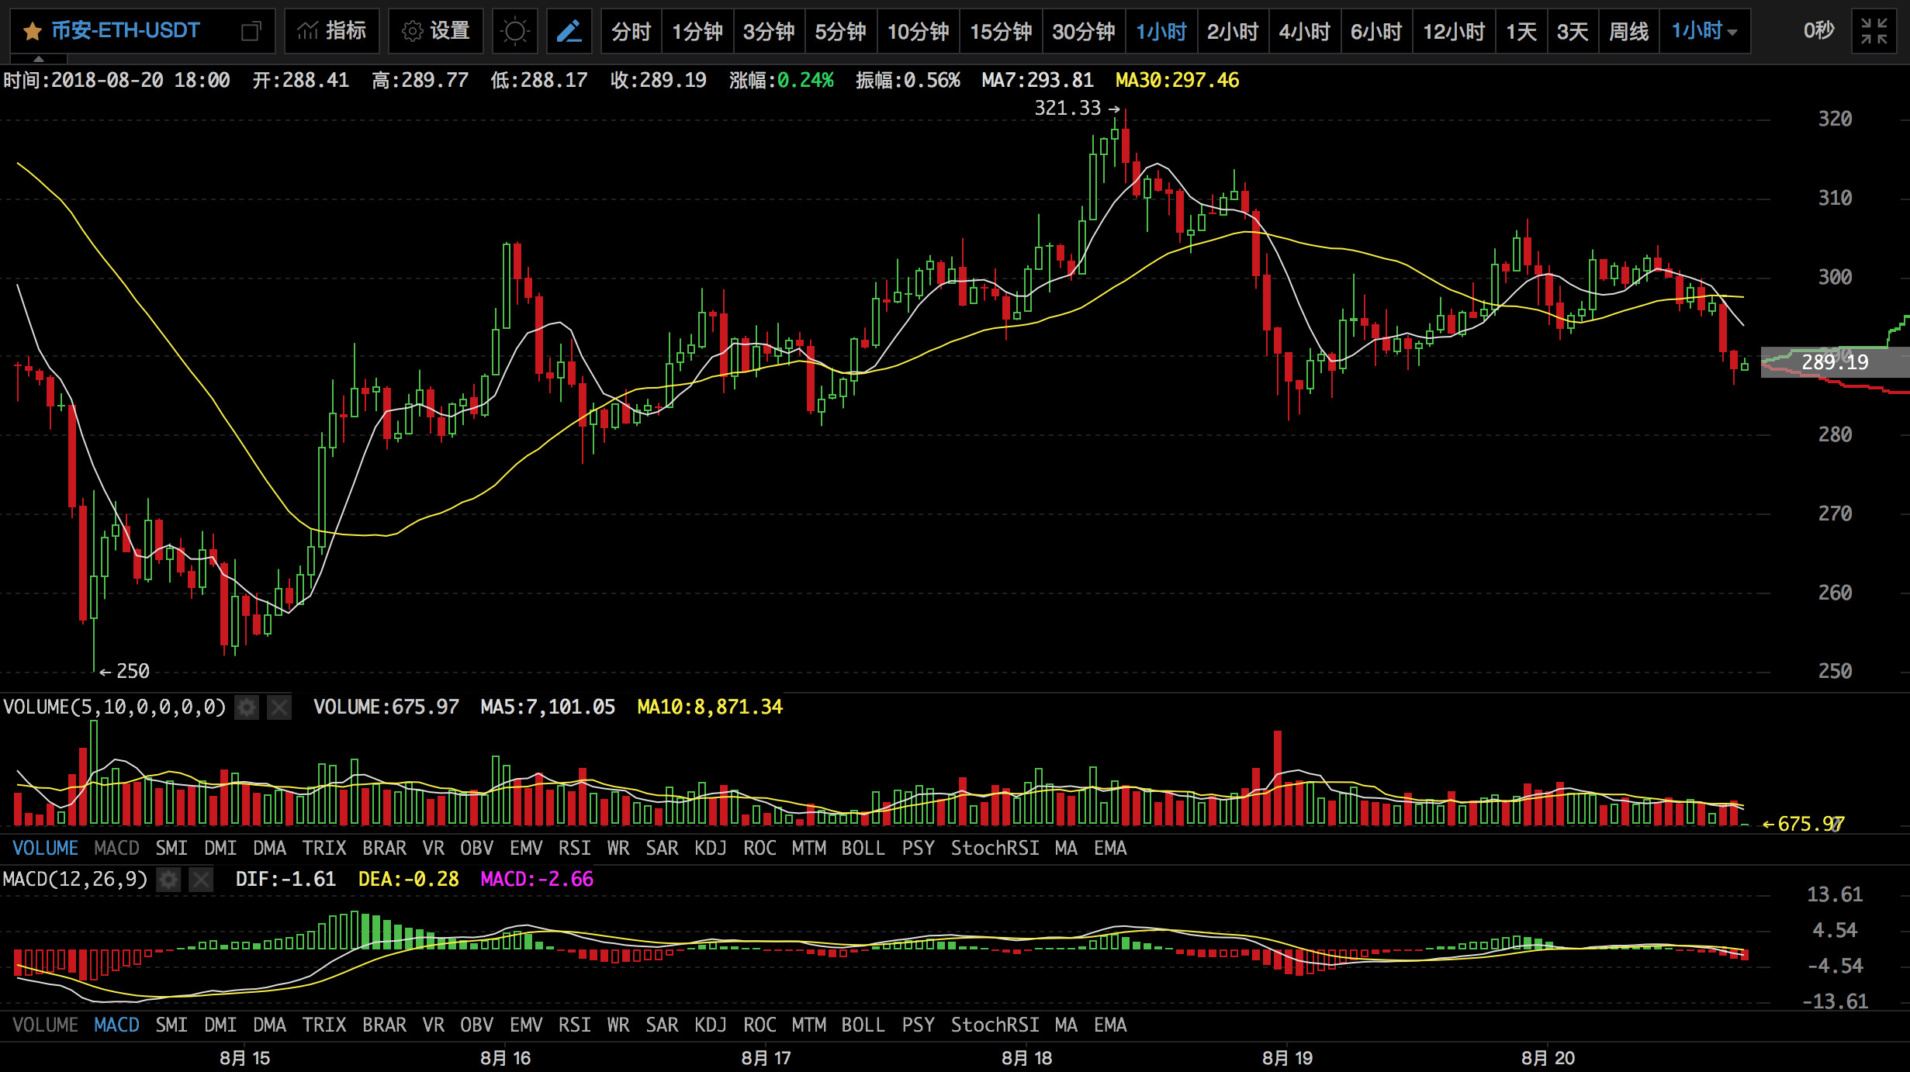This screenshot has height=1072, width=1910.
Task: Open the 设置 settings button
Action: point(436,32)
